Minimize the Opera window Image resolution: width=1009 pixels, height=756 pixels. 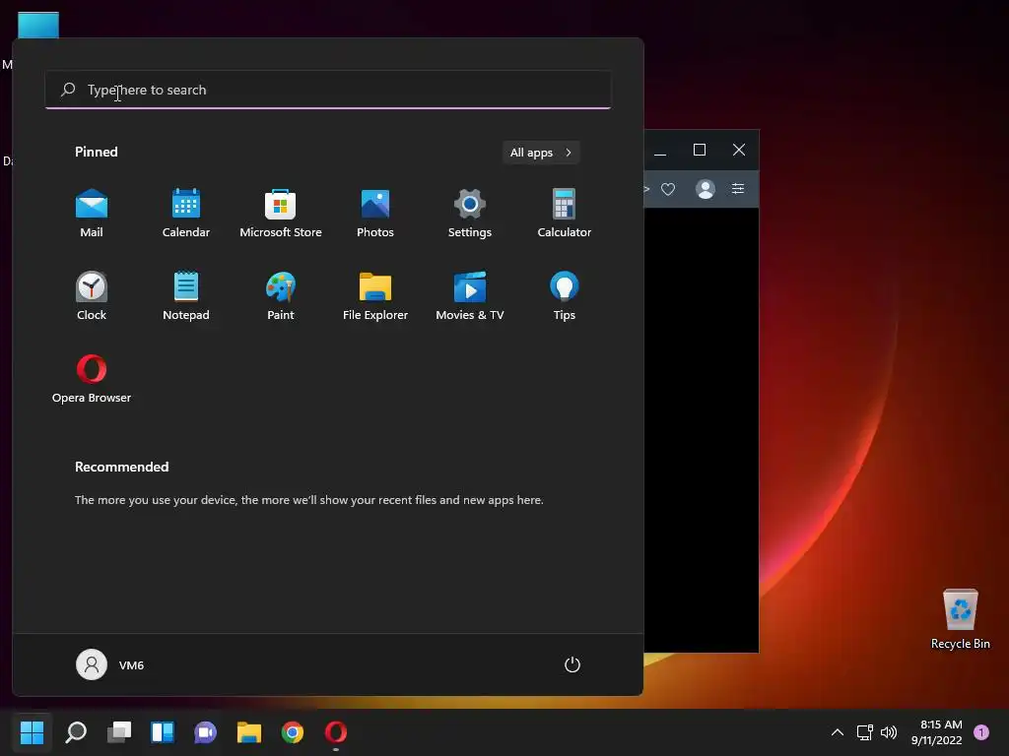(660, 150)
